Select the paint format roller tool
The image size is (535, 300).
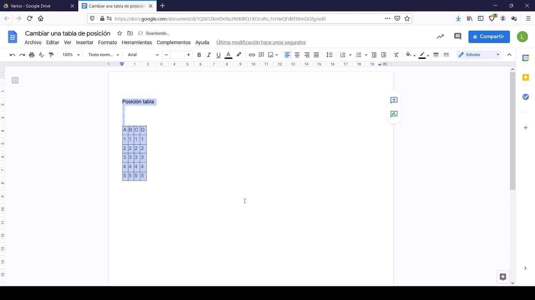tap(51, 55)
